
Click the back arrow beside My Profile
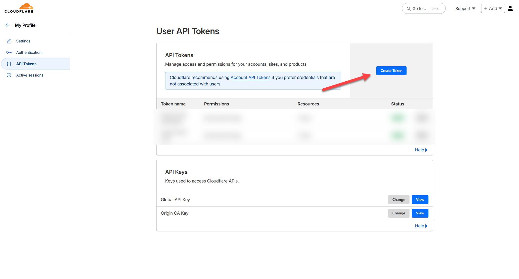click(x=8, y=25)
